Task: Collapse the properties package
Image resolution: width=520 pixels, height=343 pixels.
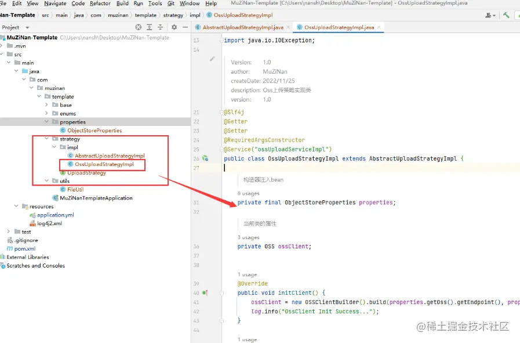Action: [46, 121]
